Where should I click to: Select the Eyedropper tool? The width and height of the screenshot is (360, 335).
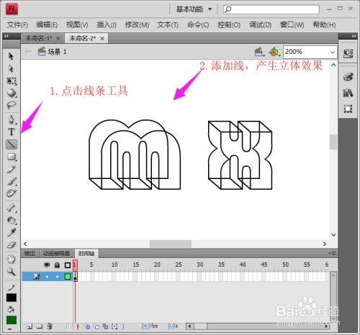click(12, 232)
